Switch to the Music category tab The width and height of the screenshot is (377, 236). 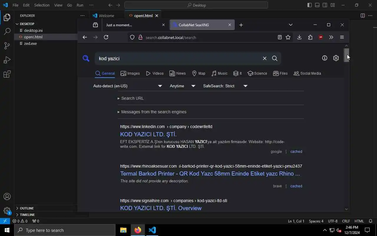click(x=219, y=73)
